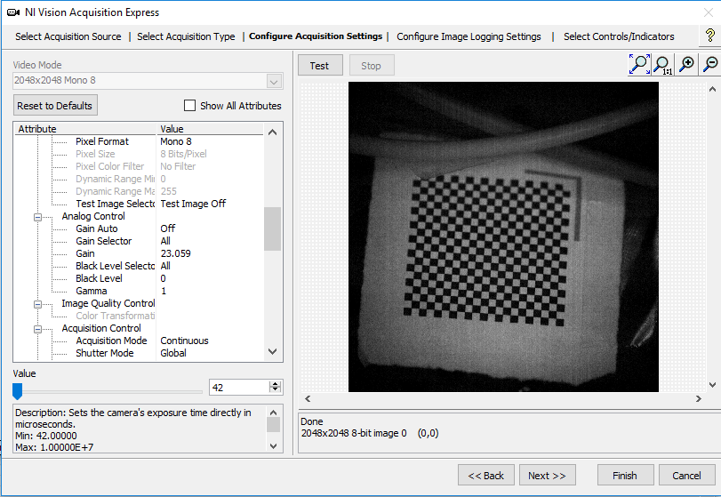This screenshot has height=497, width=721.
Task: Click the Gain value 23.059
Action: point(176,253)
